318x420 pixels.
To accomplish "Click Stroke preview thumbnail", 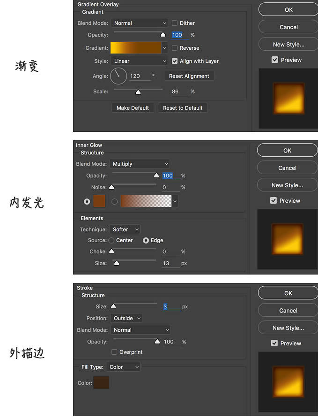I will [288, 382].
